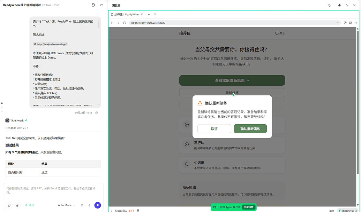This screenshot has height=212, width=361.
Task: Click 取消 in the confirm dialog
Action: point(214,129)
